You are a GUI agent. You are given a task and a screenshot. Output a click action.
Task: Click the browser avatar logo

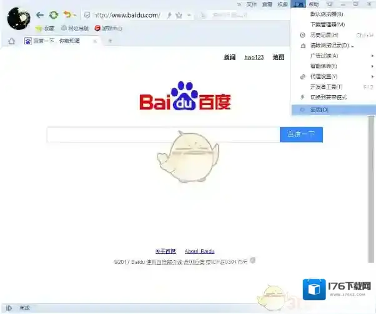coord(19,18)
